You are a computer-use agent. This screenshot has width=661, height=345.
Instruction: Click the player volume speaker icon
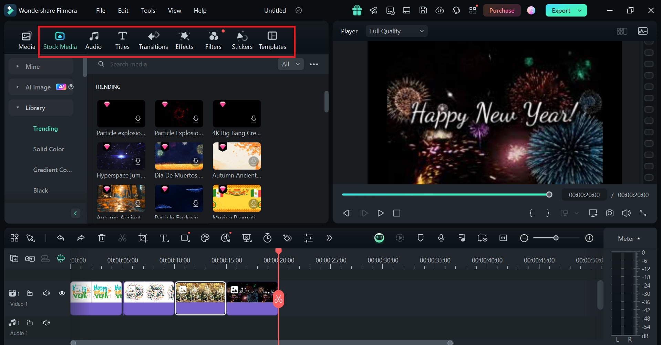coord(626,213)
